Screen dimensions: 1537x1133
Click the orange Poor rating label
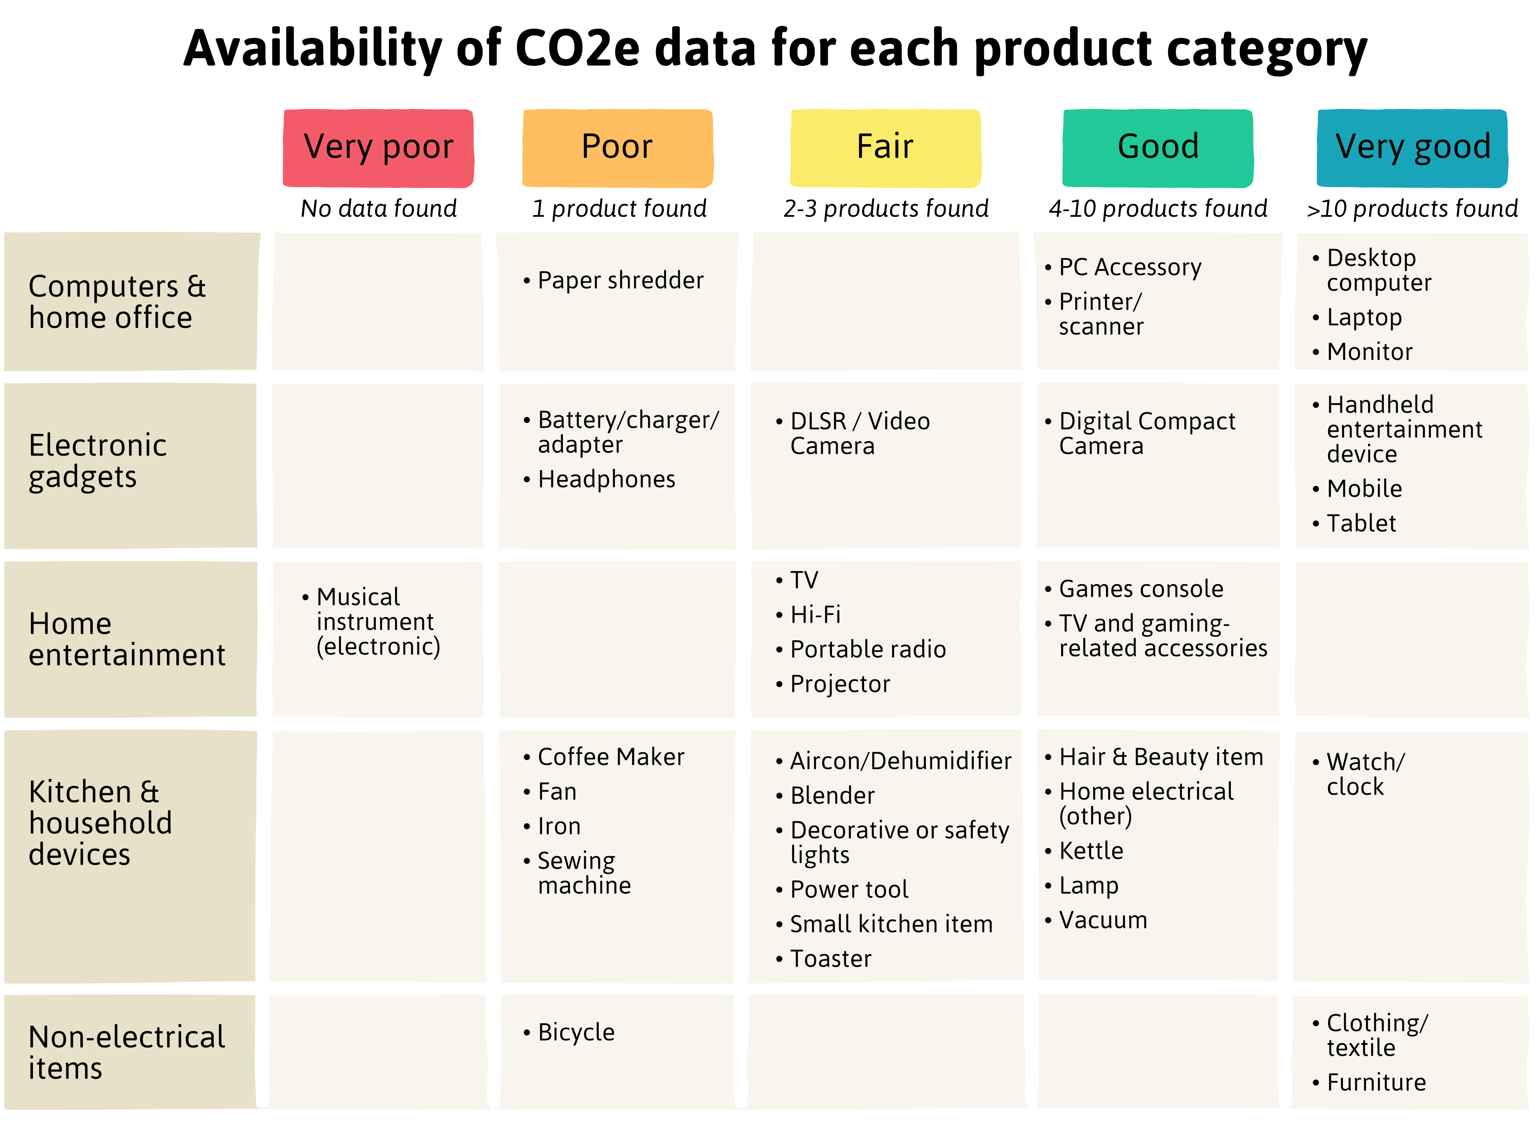[x=617, y=147]
